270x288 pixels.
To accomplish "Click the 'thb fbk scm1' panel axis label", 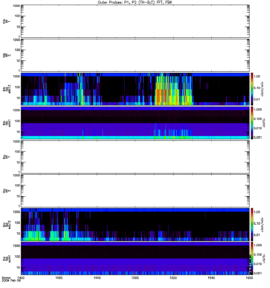I will [x=6, y=123].
